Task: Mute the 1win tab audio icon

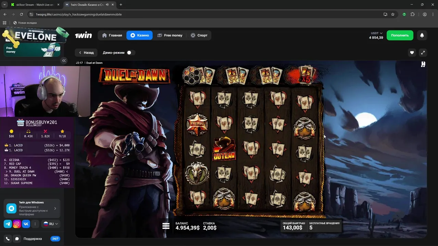Action: point(107,5)
